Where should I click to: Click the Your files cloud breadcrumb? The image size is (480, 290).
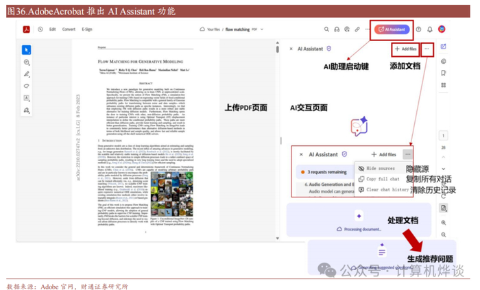[x=210, y=29]
